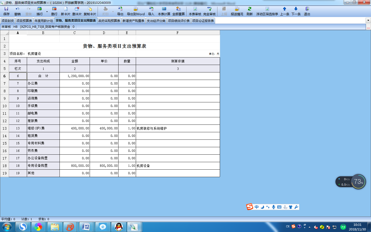Viewport: 371px width, 232px height.
Task: Open the QQ penguin icon in taskbar
Action: pos(119,227)
